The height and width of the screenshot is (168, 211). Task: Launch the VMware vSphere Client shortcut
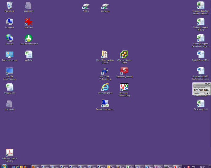coord(124,57)
